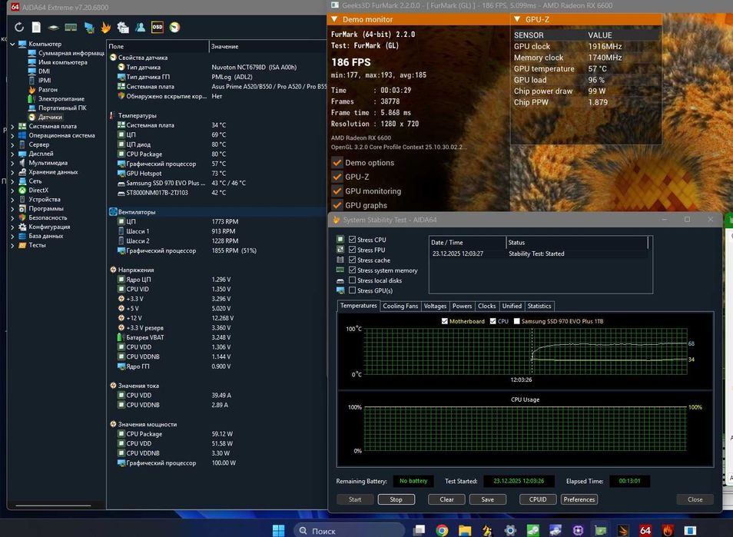Click the user silhouette toolbar icon
The image size is (733, 537).
[x=140, y=28]
